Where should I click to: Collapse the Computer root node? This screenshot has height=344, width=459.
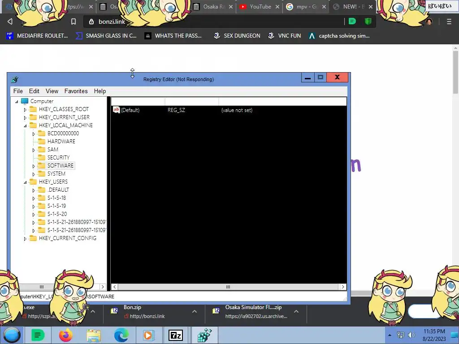(17, 102)
